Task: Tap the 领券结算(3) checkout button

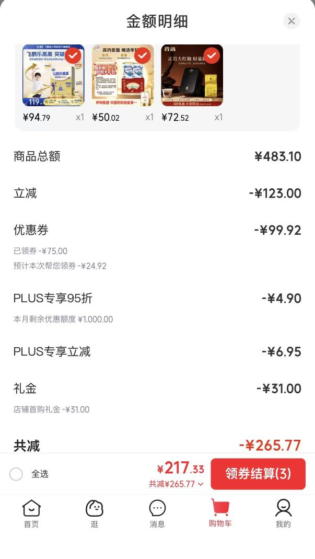Action: tap(258, 474)
